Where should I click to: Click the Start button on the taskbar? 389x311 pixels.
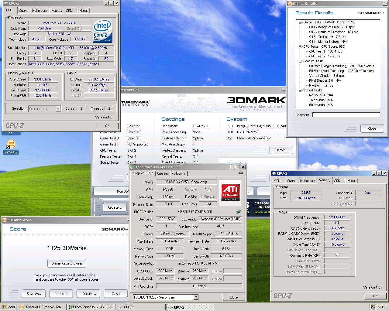9,307
